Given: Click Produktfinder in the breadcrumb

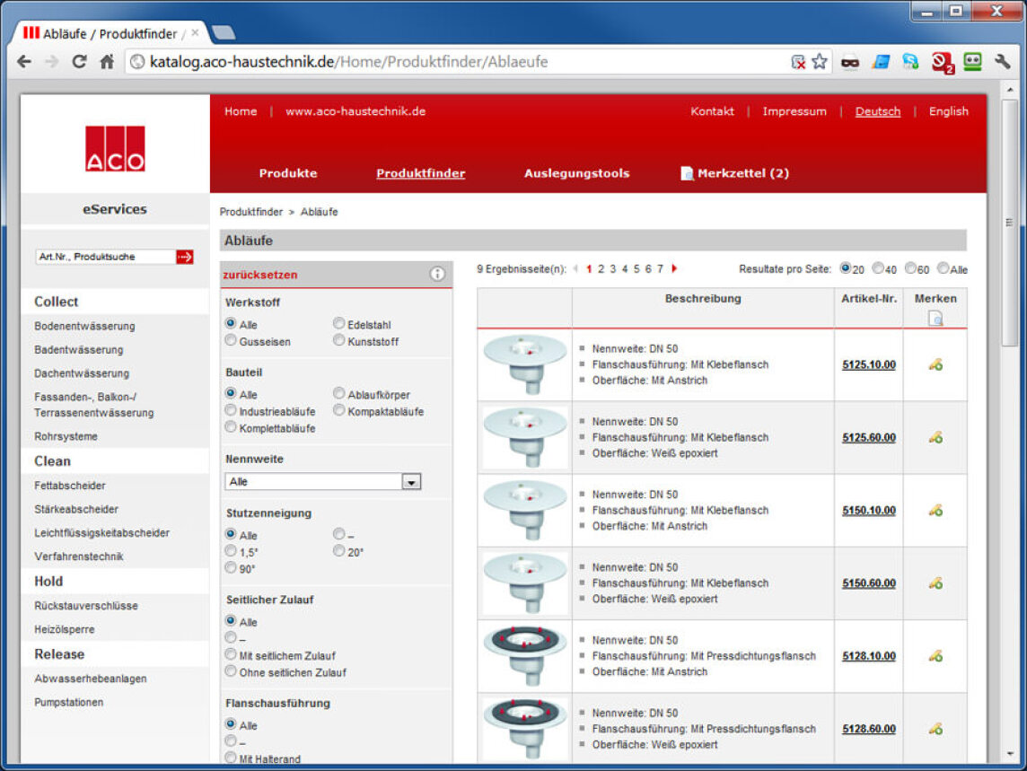Looking at the screenshot, I should coord(250,212).
